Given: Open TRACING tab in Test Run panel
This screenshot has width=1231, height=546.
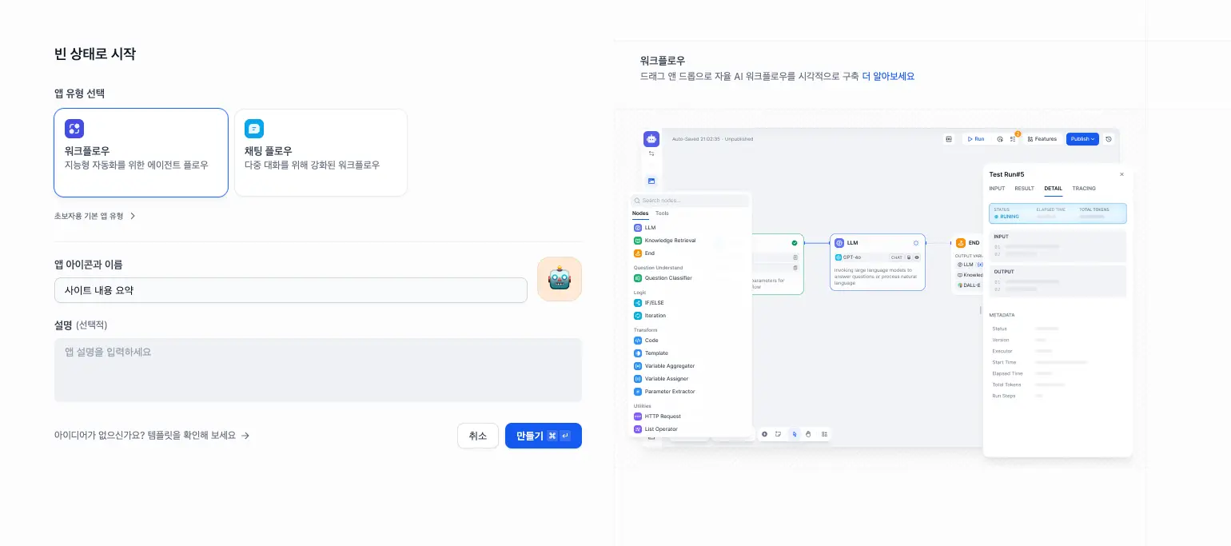Looking at the screenshot, I should click(1084, 189).
